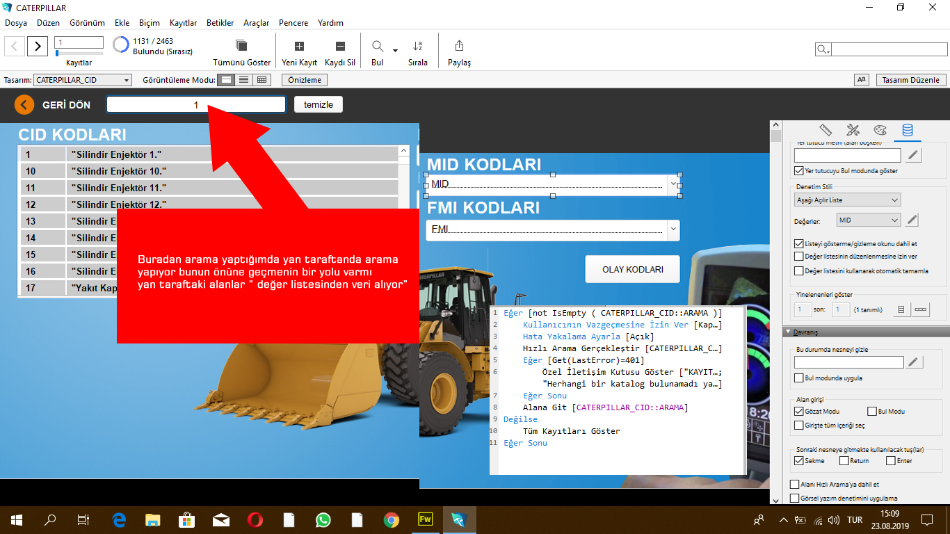Viewport: 950px width, 534px height.
Task: Click the OLAY KODLARI button
Action: pyautogui.click(x=631, y=270)
